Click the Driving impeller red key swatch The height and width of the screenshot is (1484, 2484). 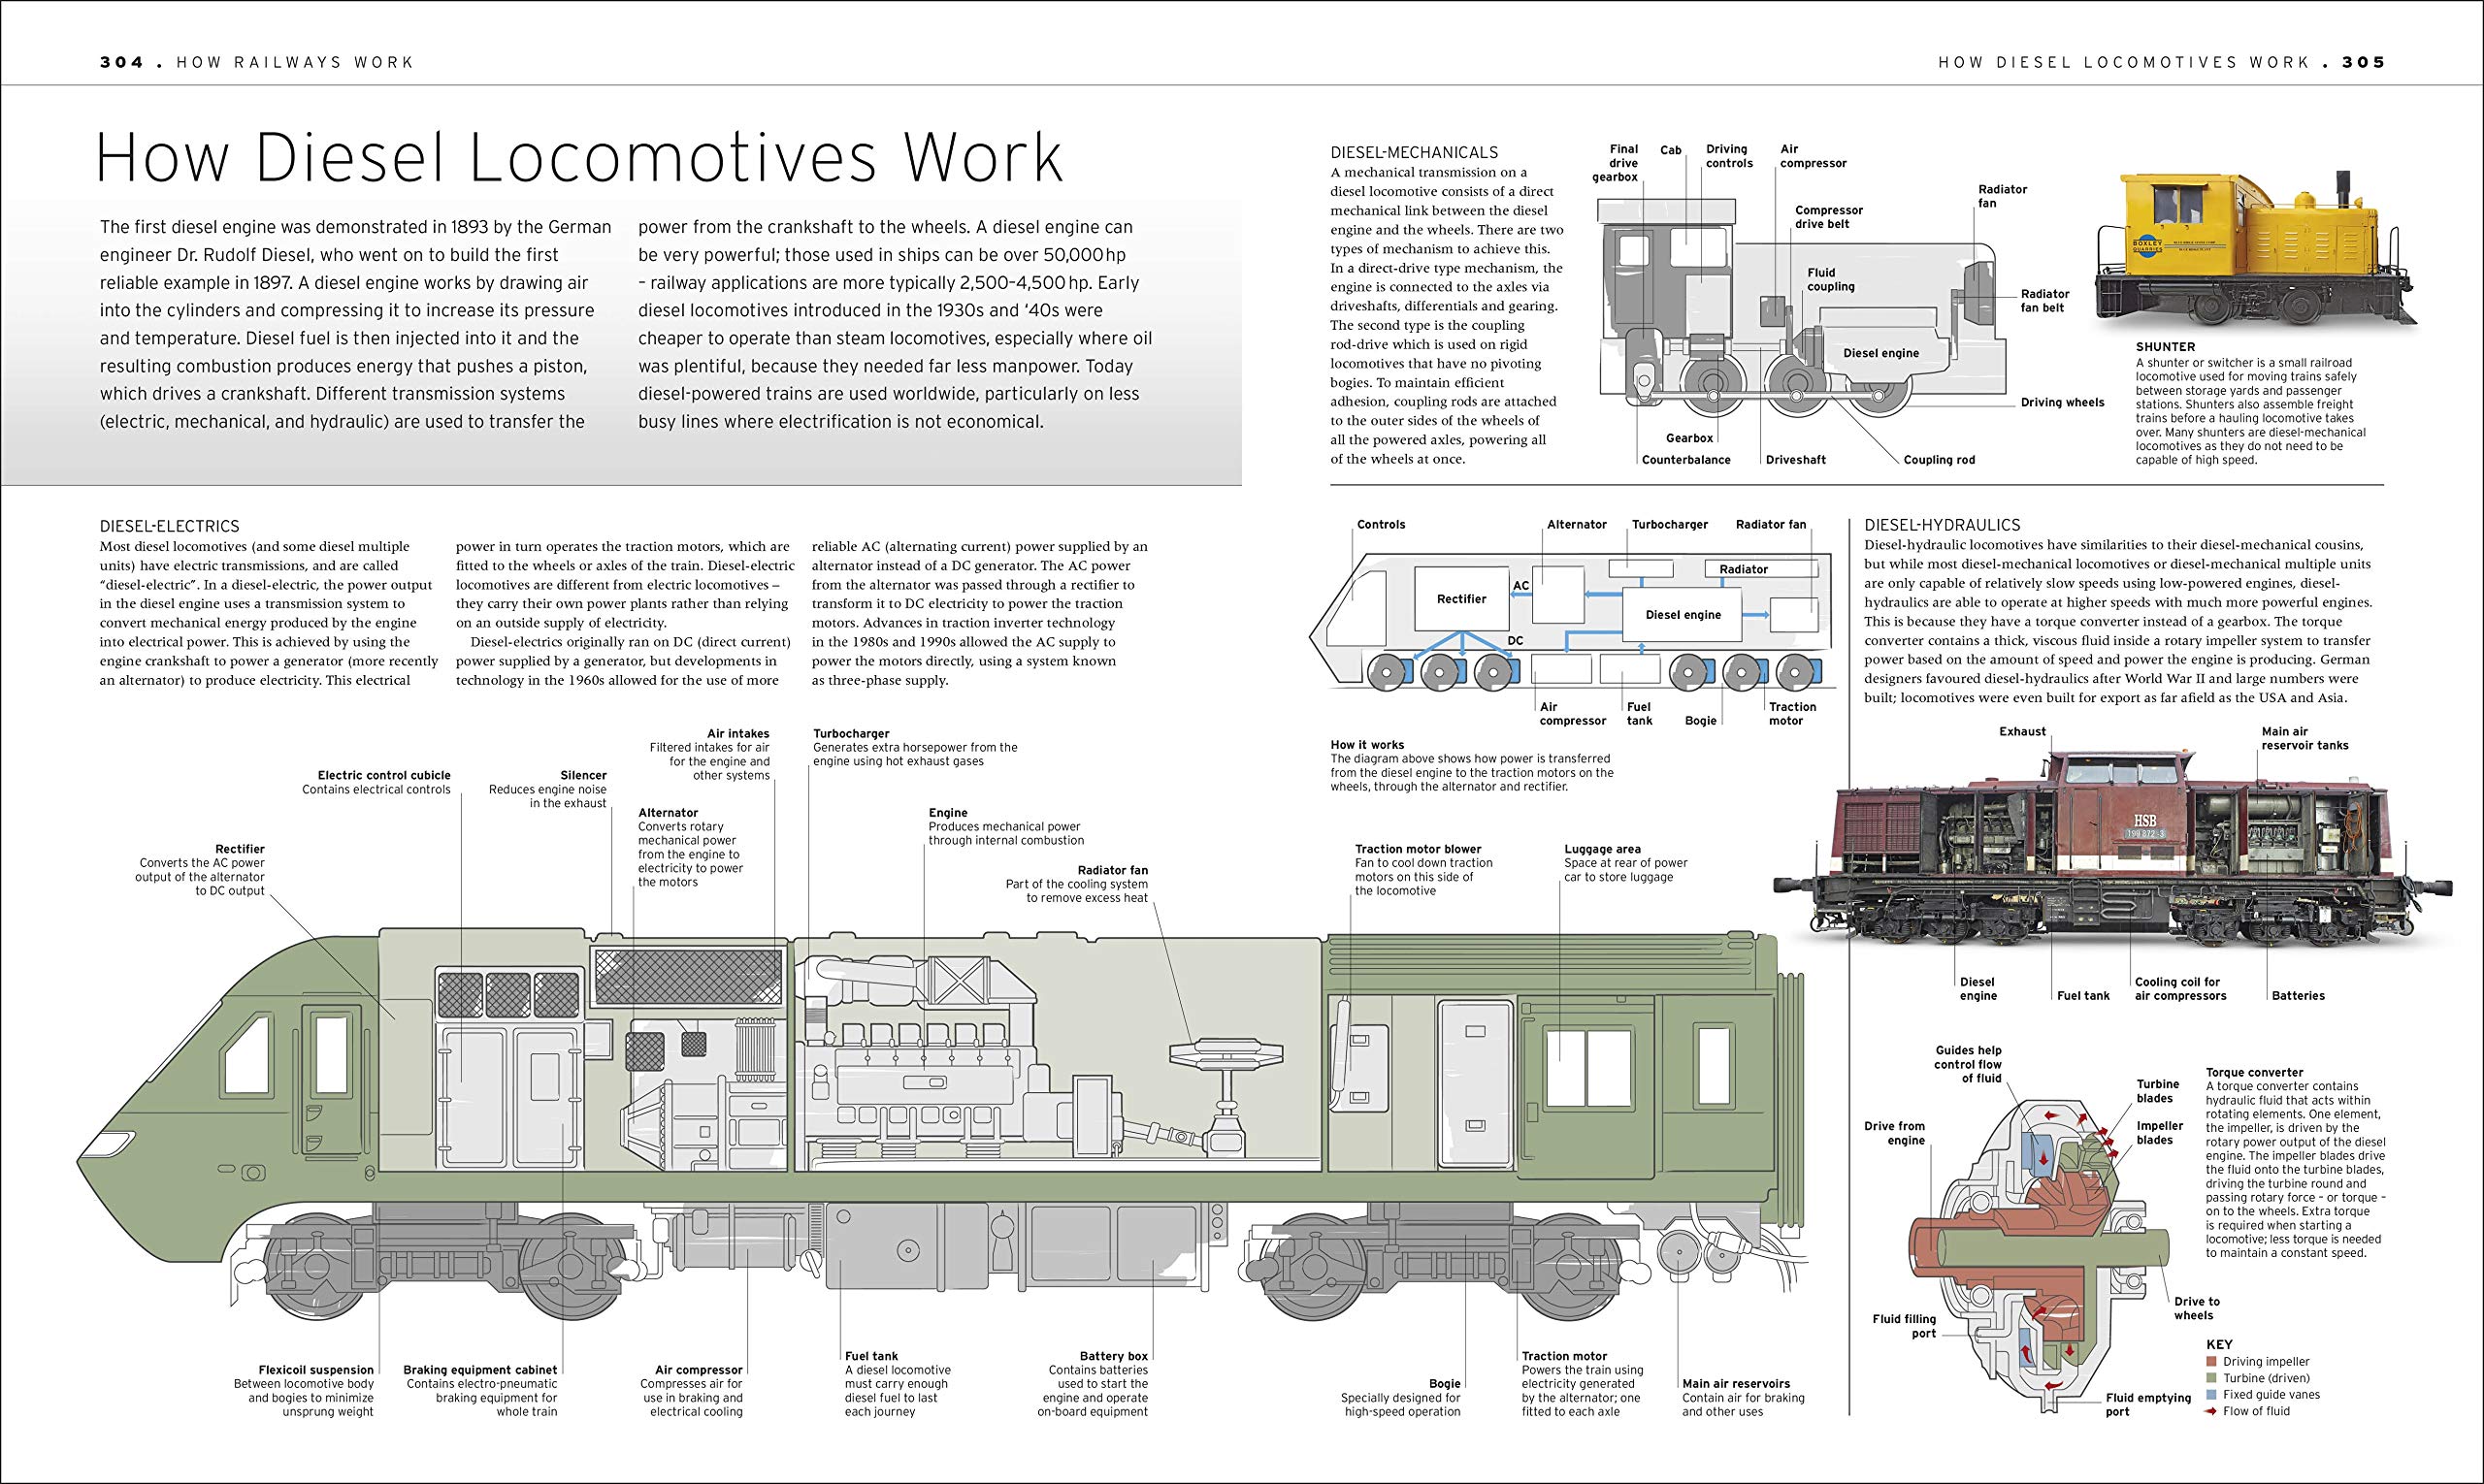click(2211, 1362)
